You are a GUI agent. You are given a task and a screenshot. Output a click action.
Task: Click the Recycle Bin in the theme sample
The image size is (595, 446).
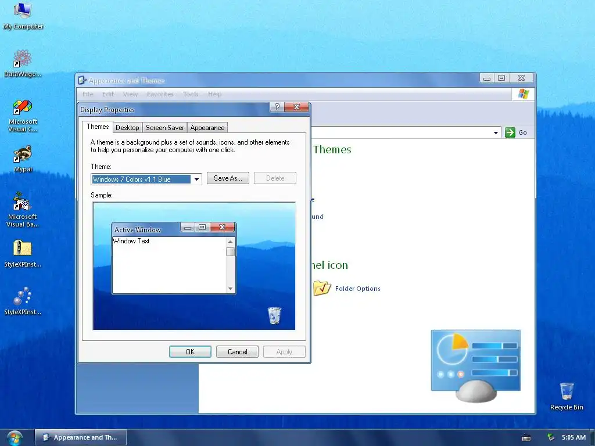click(274, 315)
